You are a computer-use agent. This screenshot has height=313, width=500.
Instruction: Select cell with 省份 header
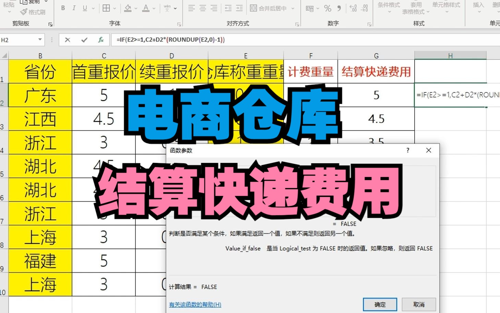(40, 71)
